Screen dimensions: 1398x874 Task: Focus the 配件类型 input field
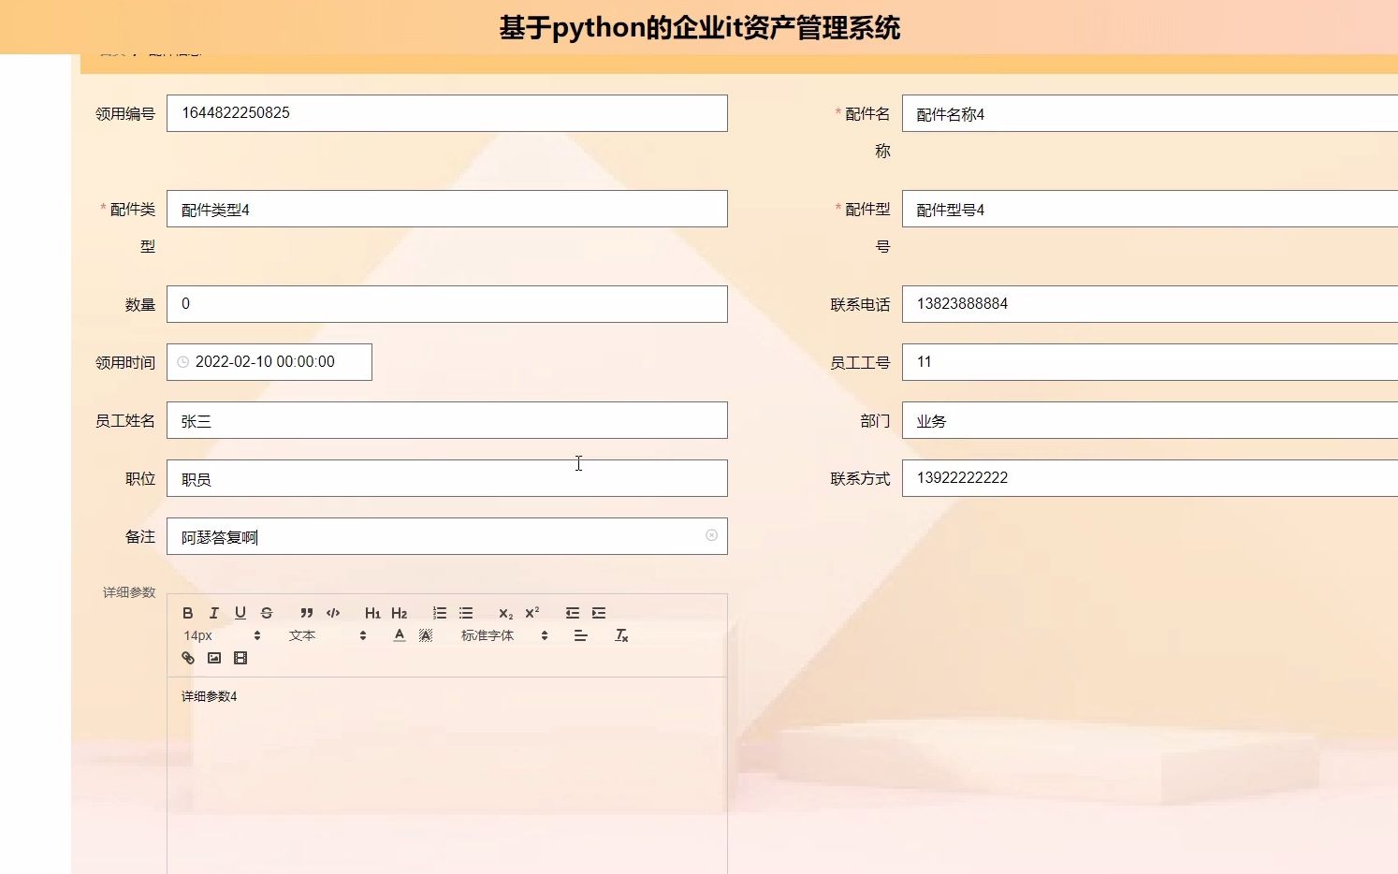click(447, 209)
